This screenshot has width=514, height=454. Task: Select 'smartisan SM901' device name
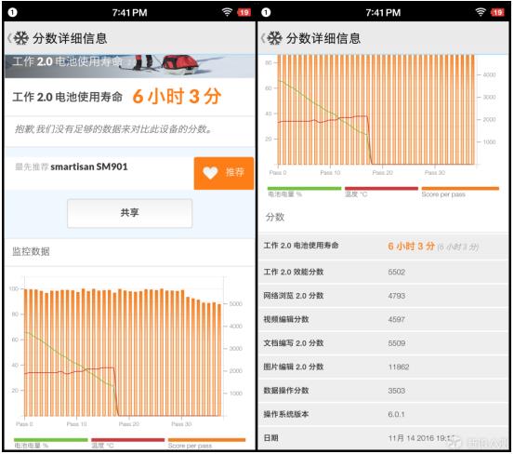pos(89,167)
